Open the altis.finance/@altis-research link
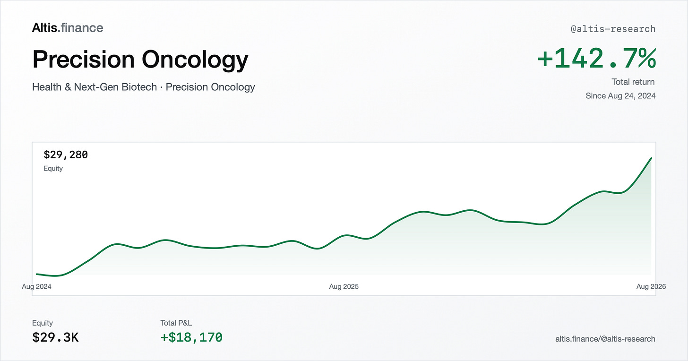 coord(605,339)
